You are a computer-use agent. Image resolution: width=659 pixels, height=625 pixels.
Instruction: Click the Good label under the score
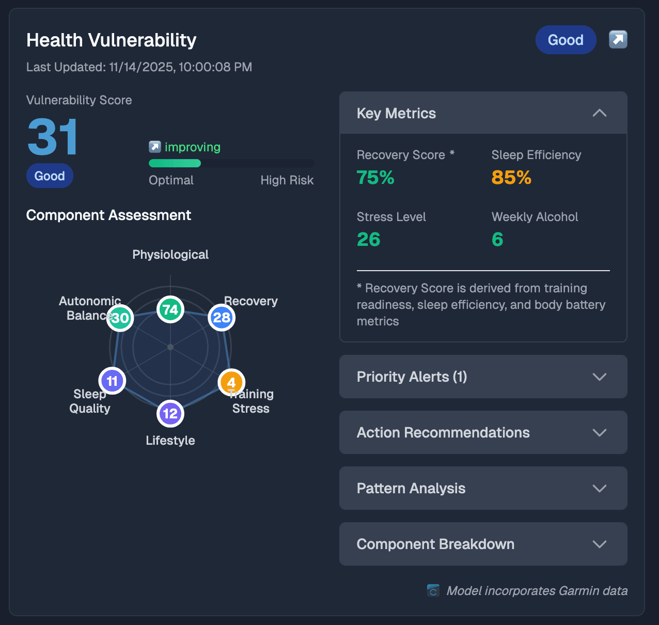tap(50, 176)
